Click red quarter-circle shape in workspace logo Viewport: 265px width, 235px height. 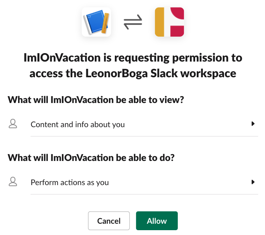(x=177, y=13)
